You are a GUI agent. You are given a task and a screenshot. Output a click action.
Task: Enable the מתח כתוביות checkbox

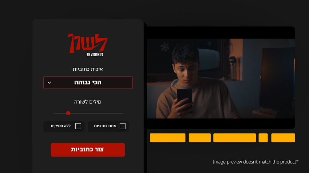click(123, 126)
